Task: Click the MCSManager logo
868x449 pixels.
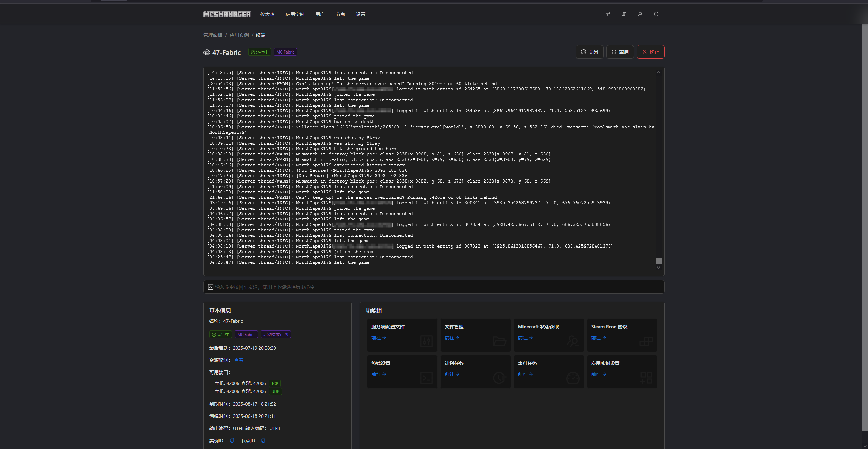Action: click(227, 14)
